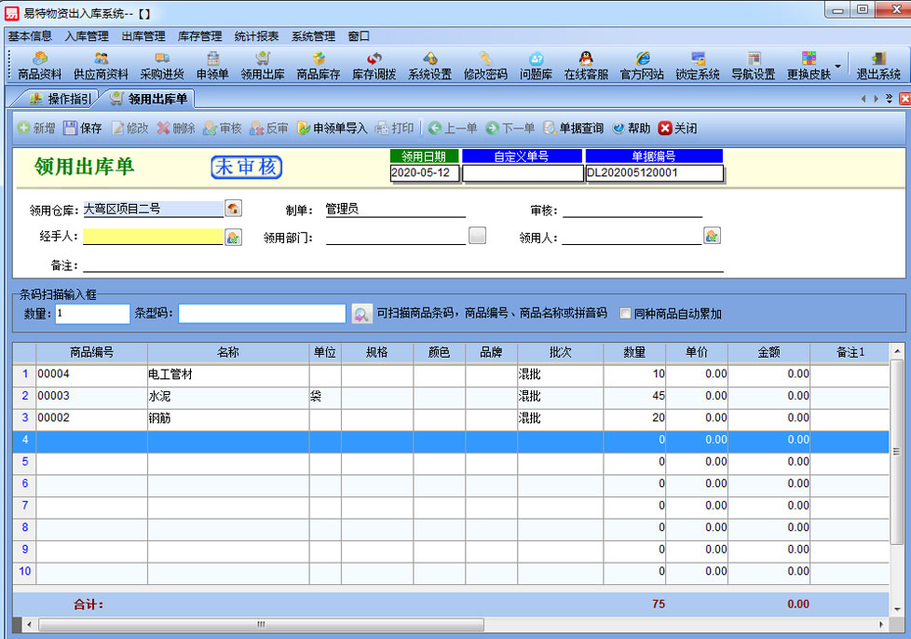Enable 同种商品自动累加 checkbox
Image resolution: width=911 pixels, height=639 pixels.
coord(626,314)
